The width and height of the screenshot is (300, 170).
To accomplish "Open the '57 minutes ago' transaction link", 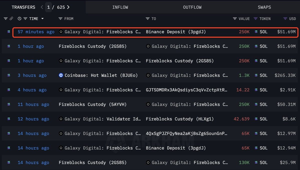I will (x=36, y=32).
